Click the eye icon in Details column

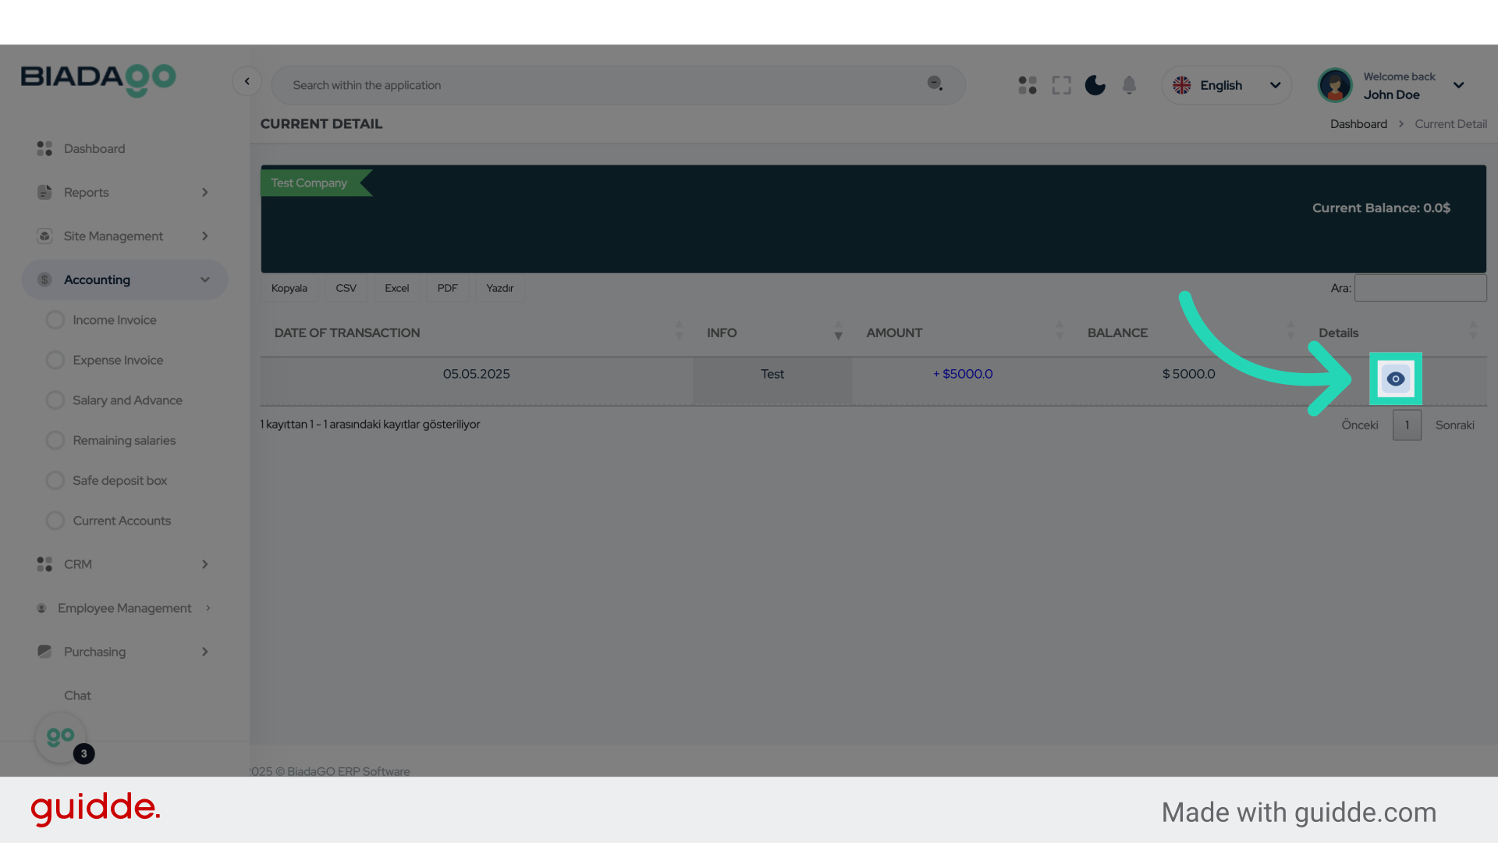click(x=1395, y=379)
